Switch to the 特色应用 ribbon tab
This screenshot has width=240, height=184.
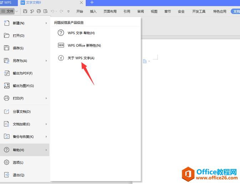220,11
